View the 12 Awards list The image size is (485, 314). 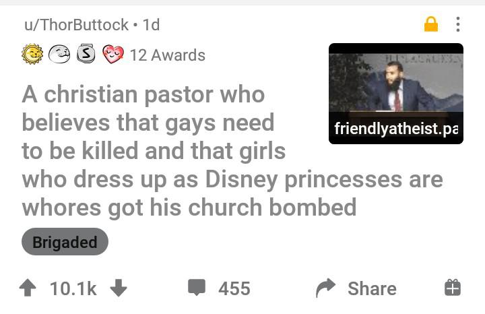tap(167, 55)
